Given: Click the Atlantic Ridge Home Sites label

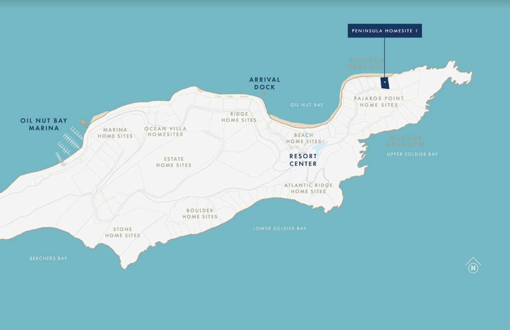Looking at the screenshot, I should click(x=308, y=188).
